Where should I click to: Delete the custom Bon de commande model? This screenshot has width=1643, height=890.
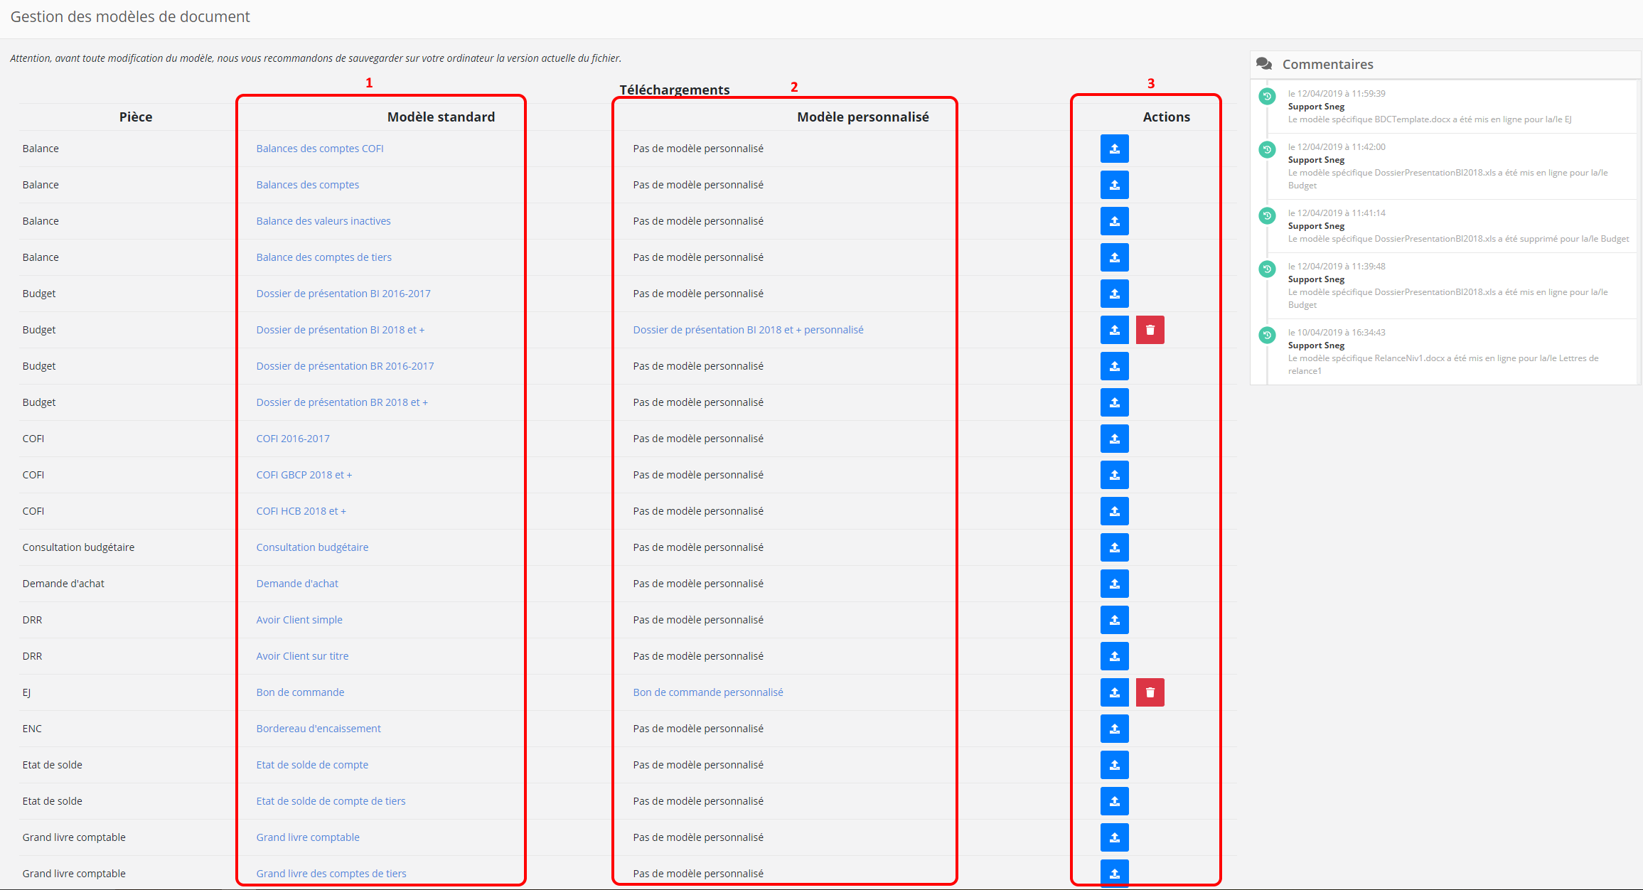pos(1150,692)
